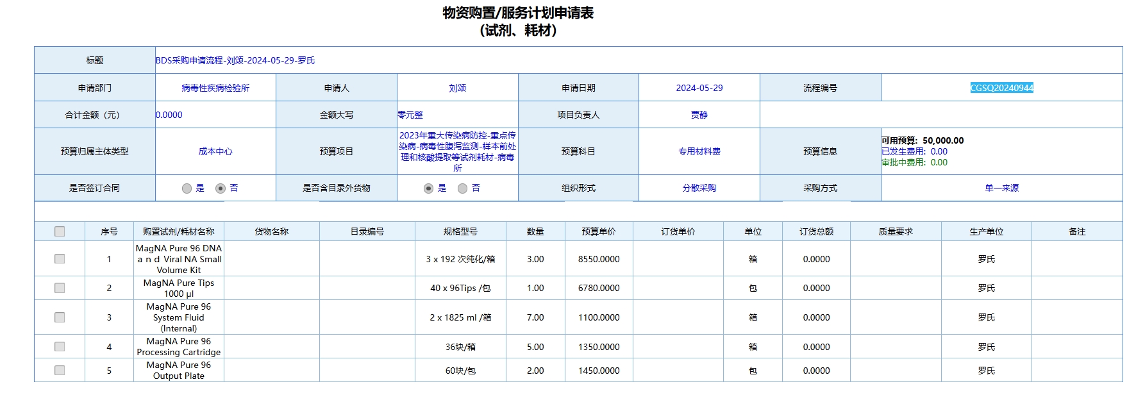Select 否 radio for 是否签订合同
This screenshot has height=393, width=1136.
click(221, 188)
